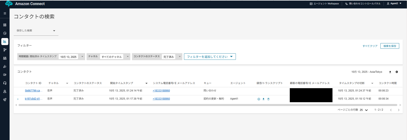Delete the recording for Agent1 contact

[268, 99]
